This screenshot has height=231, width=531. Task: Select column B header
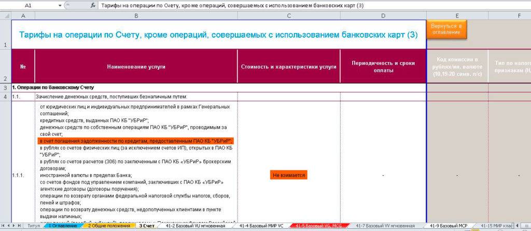click(136, 16)
